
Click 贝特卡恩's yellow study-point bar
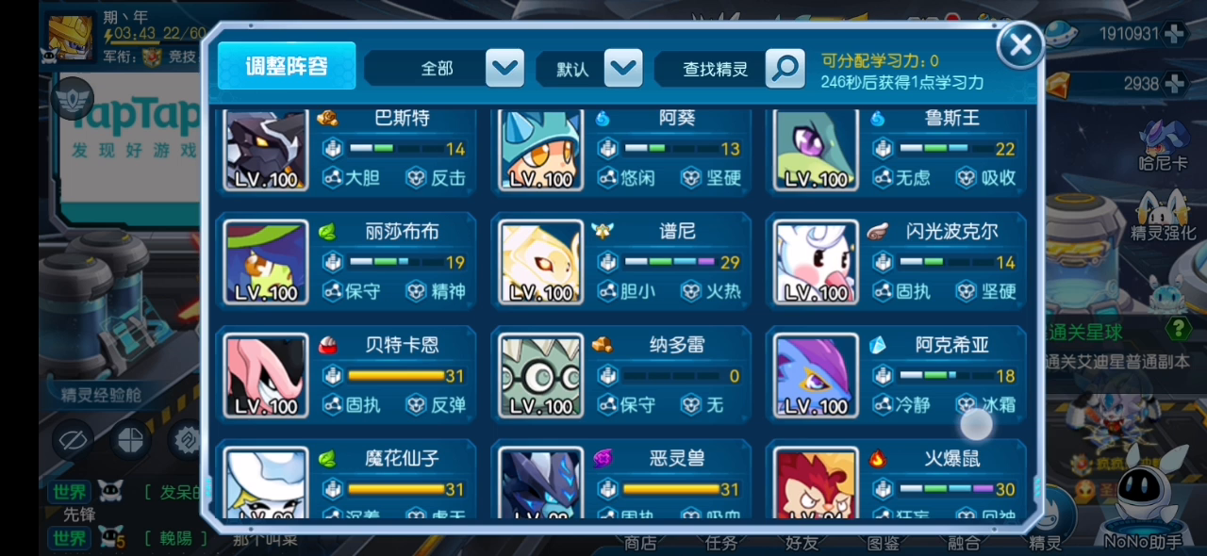pos(396,376)
